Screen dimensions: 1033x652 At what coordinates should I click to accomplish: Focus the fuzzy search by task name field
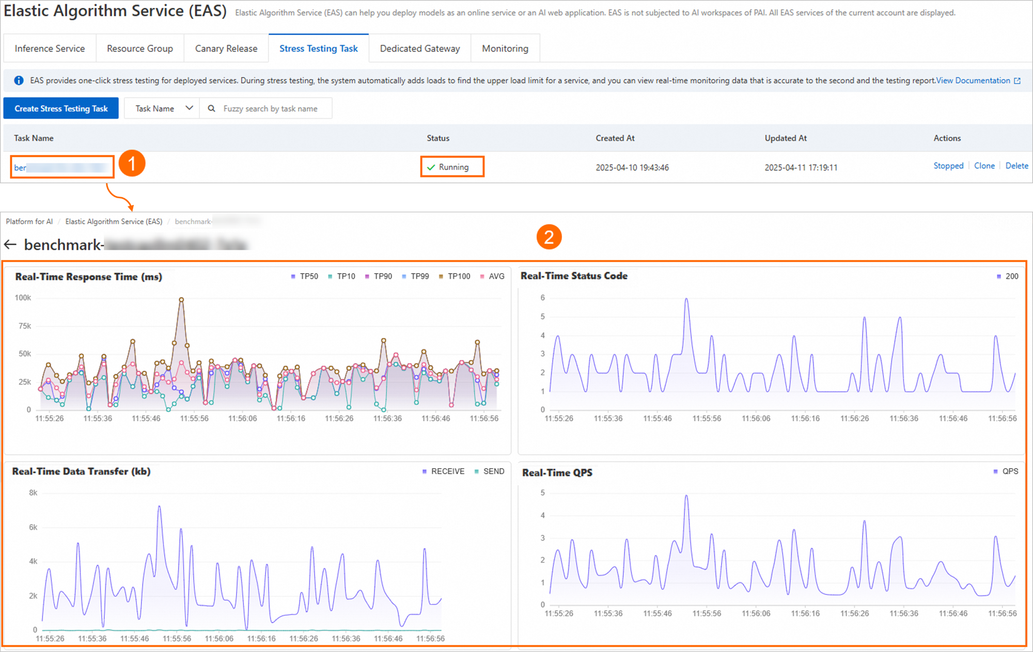click(270, 108)
